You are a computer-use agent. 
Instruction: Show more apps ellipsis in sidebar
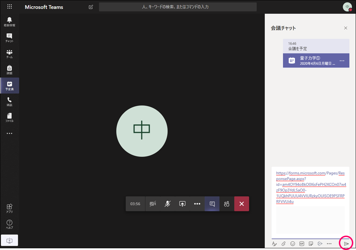[x=10, y=133]
